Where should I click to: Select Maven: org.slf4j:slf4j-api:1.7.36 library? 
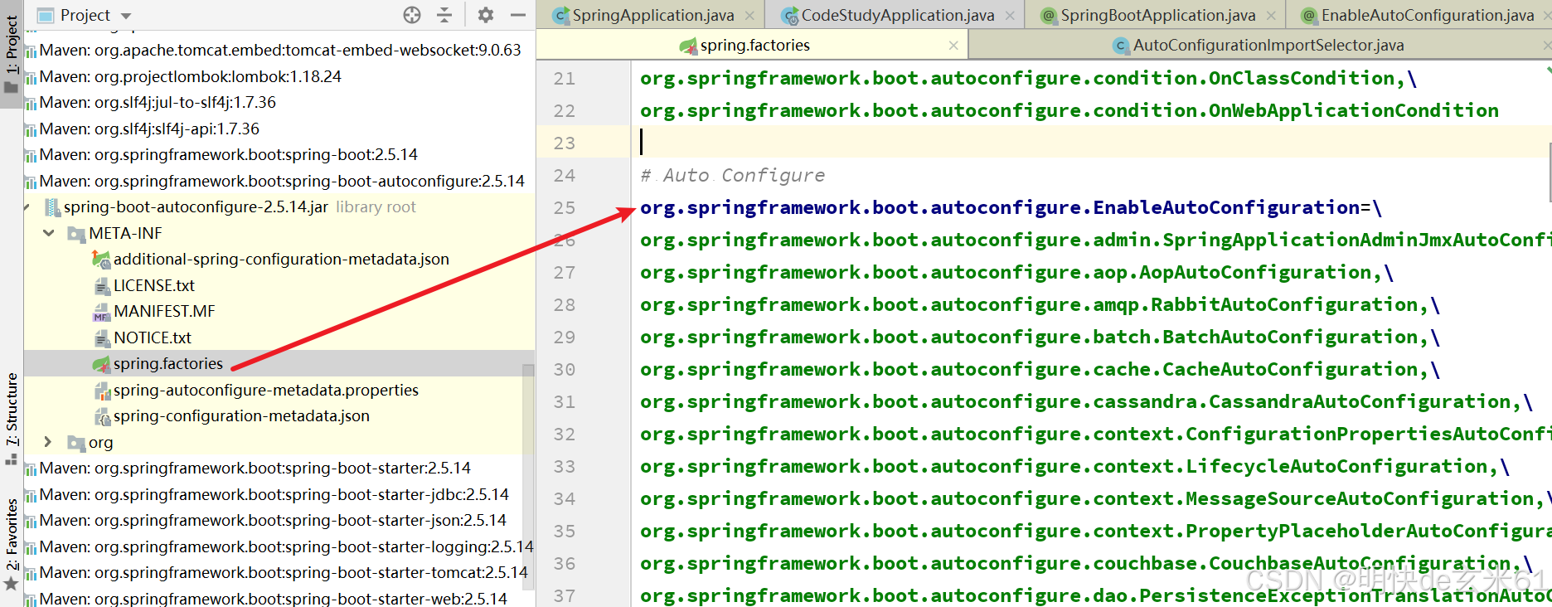coord(149,129)
